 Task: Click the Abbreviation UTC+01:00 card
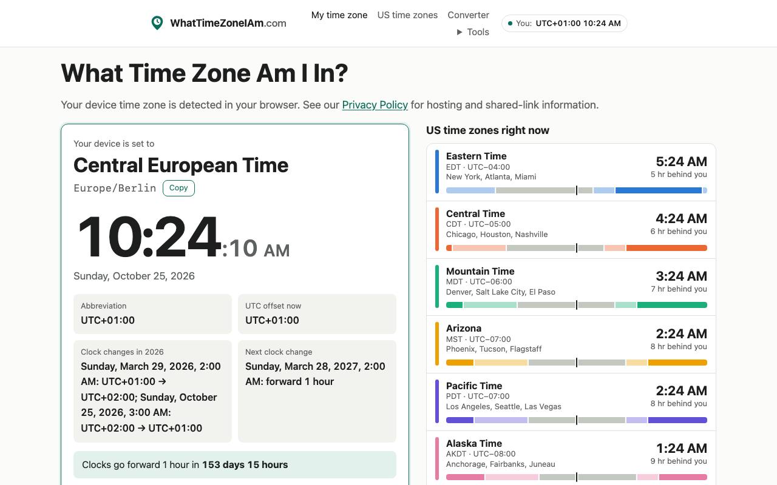point(152,314)
